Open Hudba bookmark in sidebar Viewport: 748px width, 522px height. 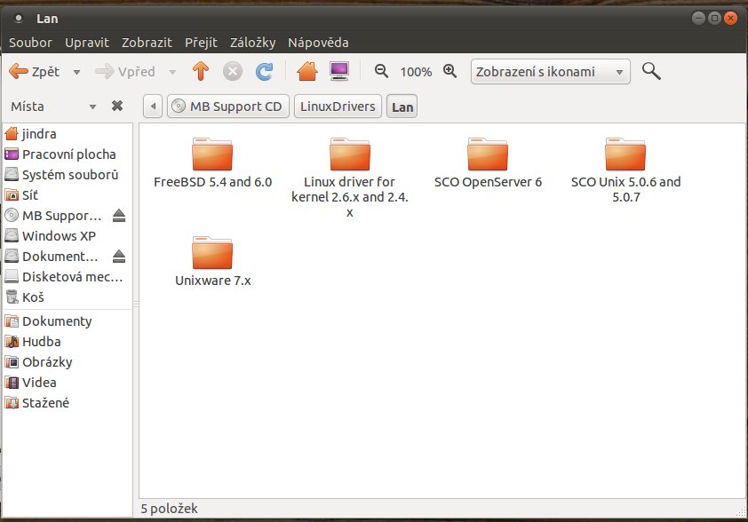pos(68,342)
